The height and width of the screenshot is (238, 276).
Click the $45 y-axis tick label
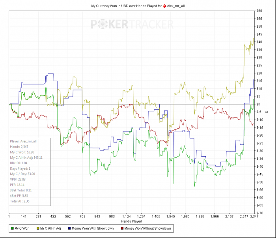coord(259,34)
